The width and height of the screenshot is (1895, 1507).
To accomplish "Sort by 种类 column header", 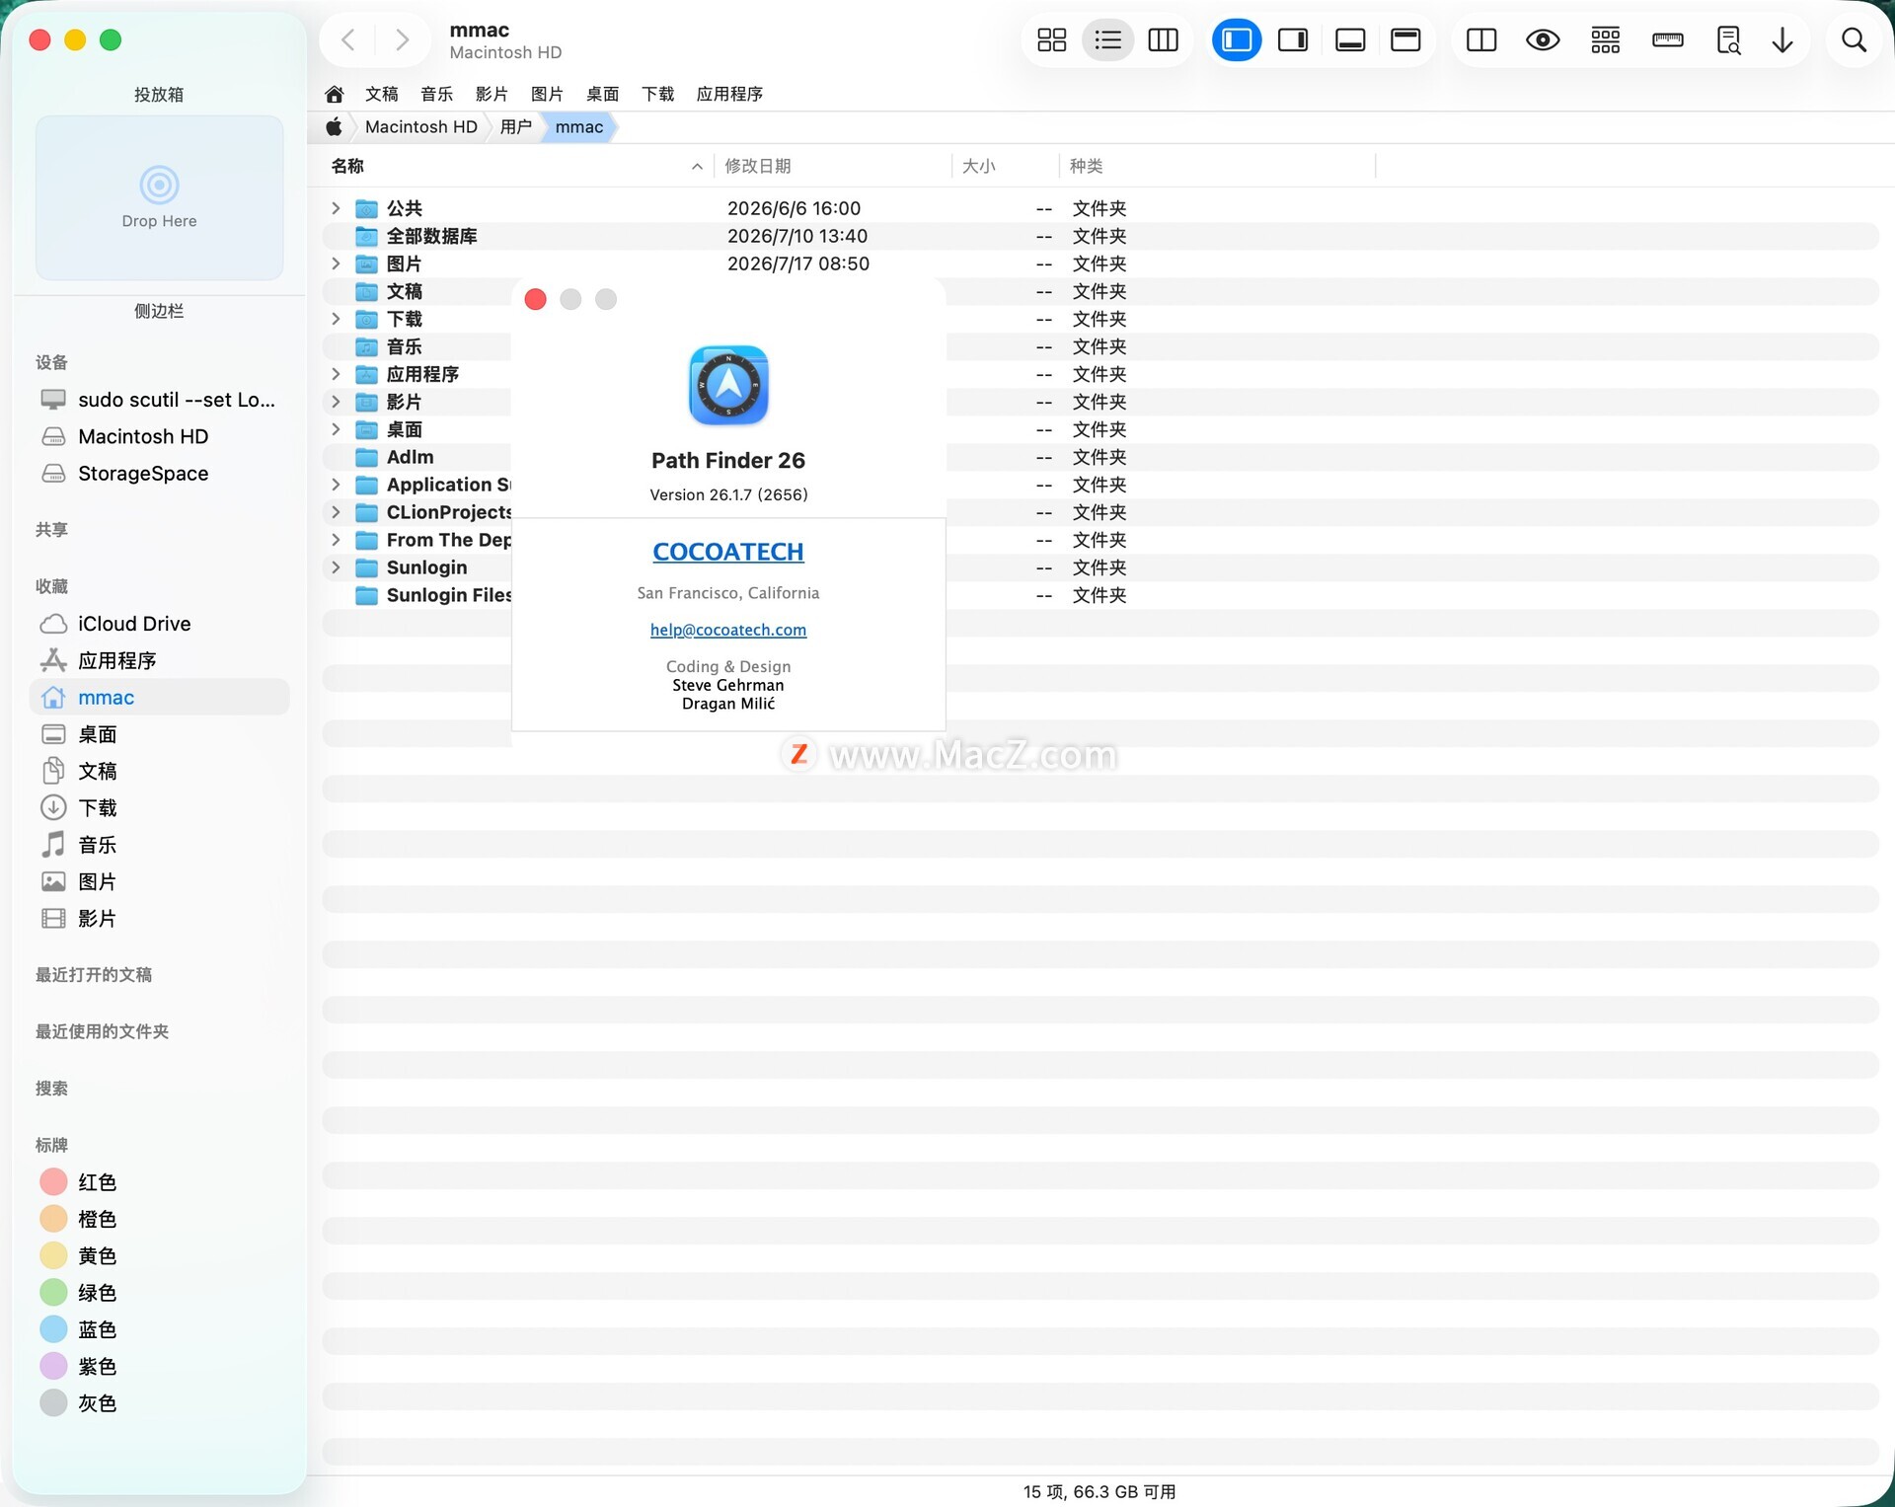I will pyautogui.click(x=1216, y=167).
